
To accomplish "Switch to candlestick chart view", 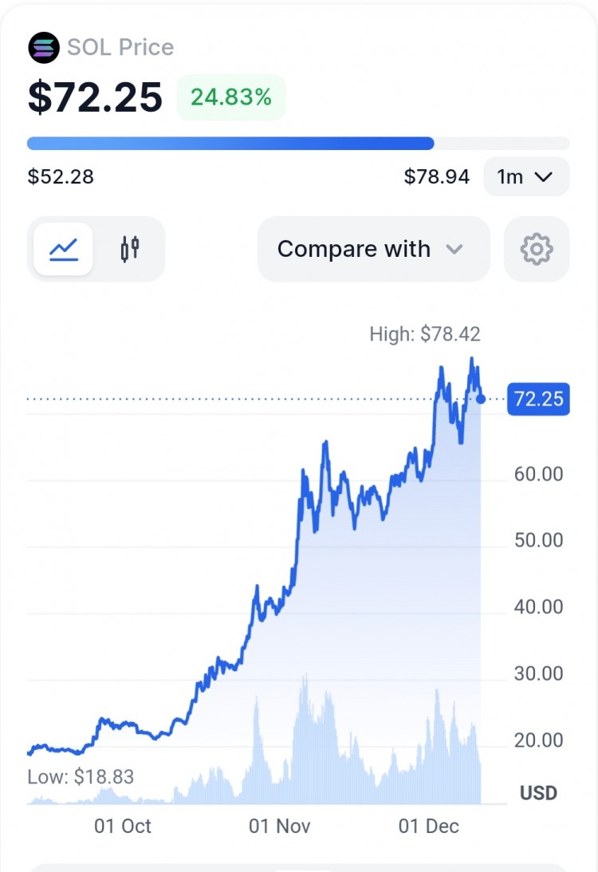I will click(129, 249).
